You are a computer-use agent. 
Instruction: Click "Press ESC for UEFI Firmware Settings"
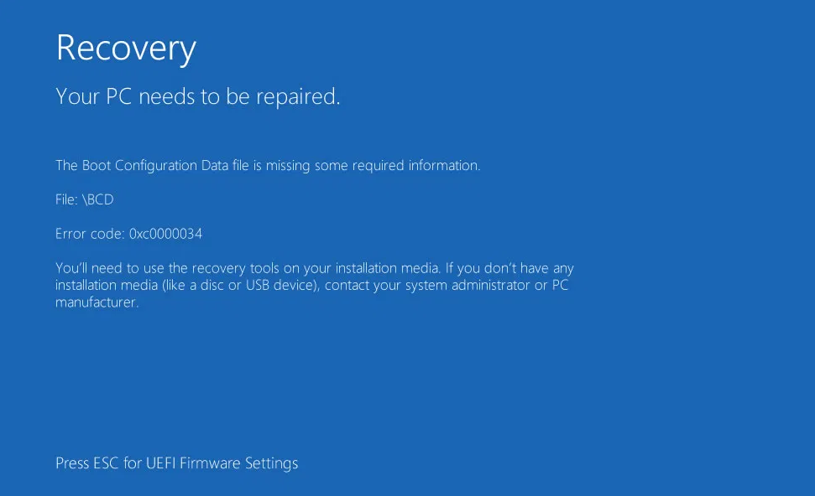point(176,462)
